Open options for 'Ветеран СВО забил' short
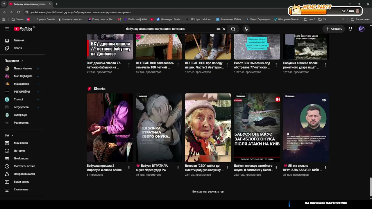This screenshot has width=372, height=209. (x=227, y=168)
